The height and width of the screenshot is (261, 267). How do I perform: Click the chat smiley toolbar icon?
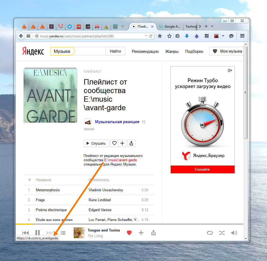(x=231, y=36)
